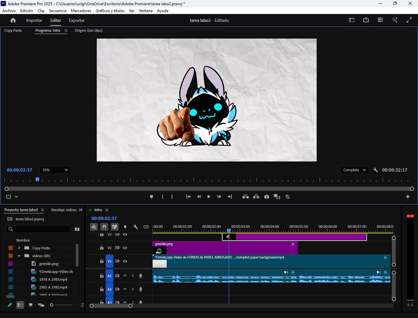Go to Out point button

230,197
